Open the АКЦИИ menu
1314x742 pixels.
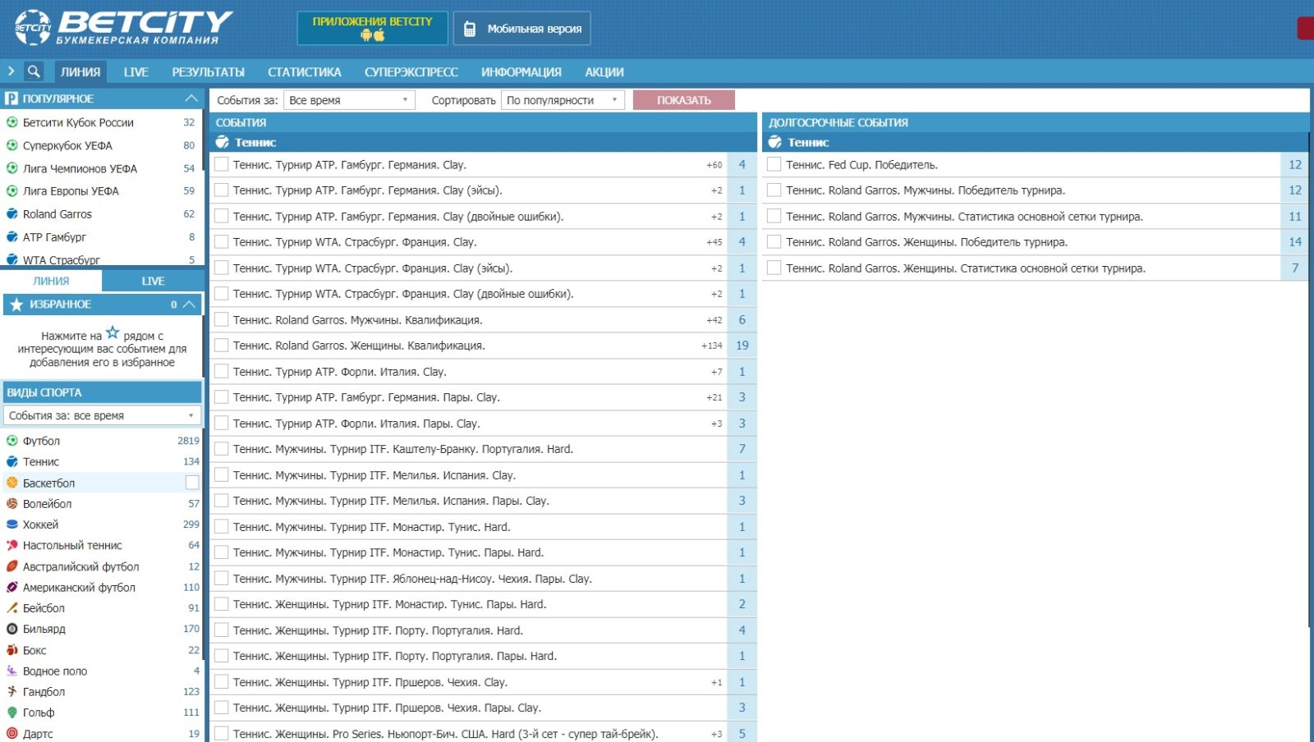point(604,71)
